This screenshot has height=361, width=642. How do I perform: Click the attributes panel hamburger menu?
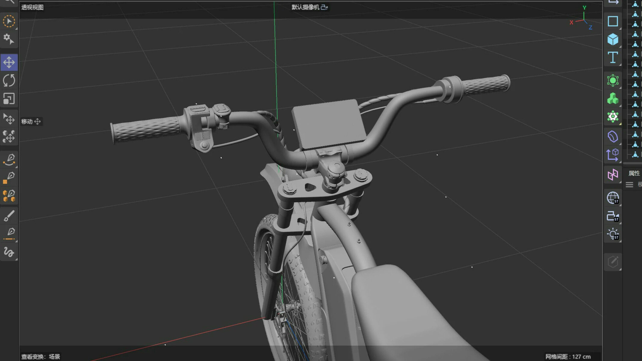pyautogui.click(x=629, y=185)
